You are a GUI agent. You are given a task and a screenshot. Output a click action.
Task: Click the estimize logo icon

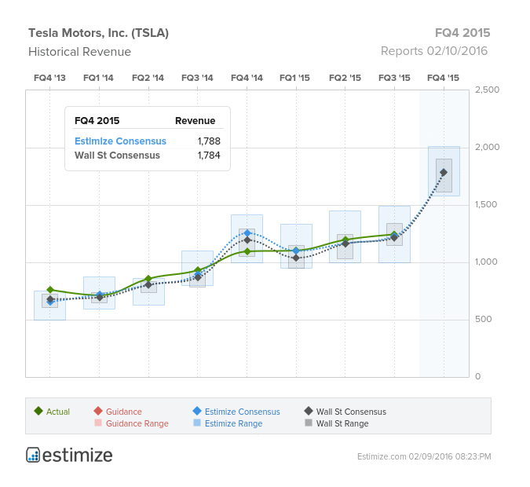[x=33, y=455]
